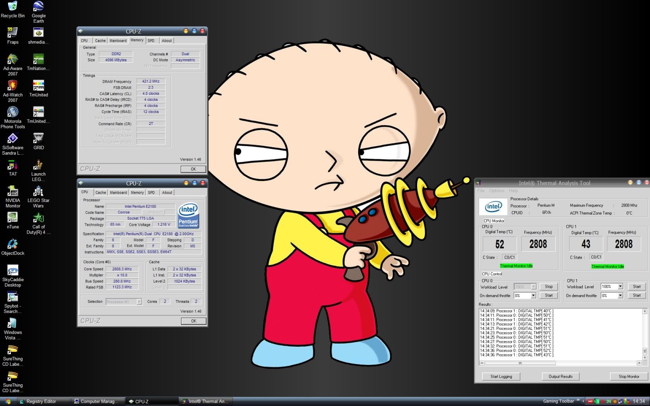Launch the NVIDIA Monitor shortcut
This screenshot has height=406, width=650.
(13, 191)
